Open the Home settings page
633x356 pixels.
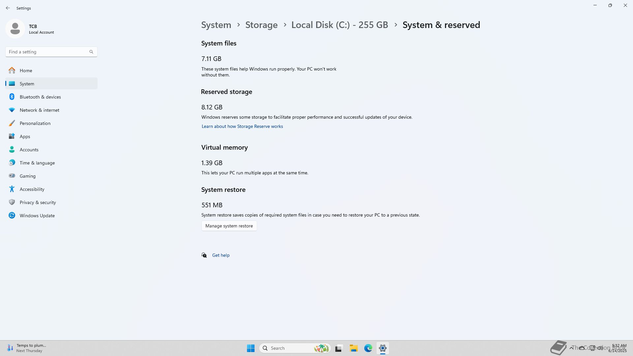click(x=26, y=71)
